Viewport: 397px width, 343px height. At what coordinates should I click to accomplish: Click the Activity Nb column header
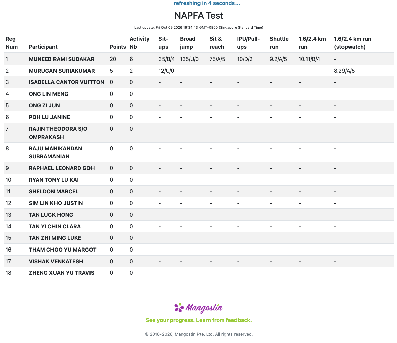(139, 43)
